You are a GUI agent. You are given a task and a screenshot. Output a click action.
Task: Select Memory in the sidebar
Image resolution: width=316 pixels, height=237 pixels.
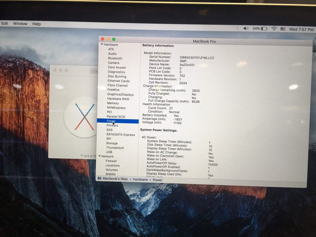113,103
